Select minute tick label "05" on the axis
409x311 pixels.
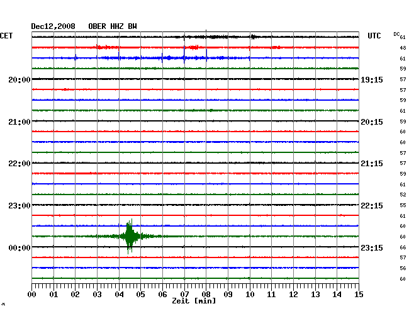tap(140, 294)
